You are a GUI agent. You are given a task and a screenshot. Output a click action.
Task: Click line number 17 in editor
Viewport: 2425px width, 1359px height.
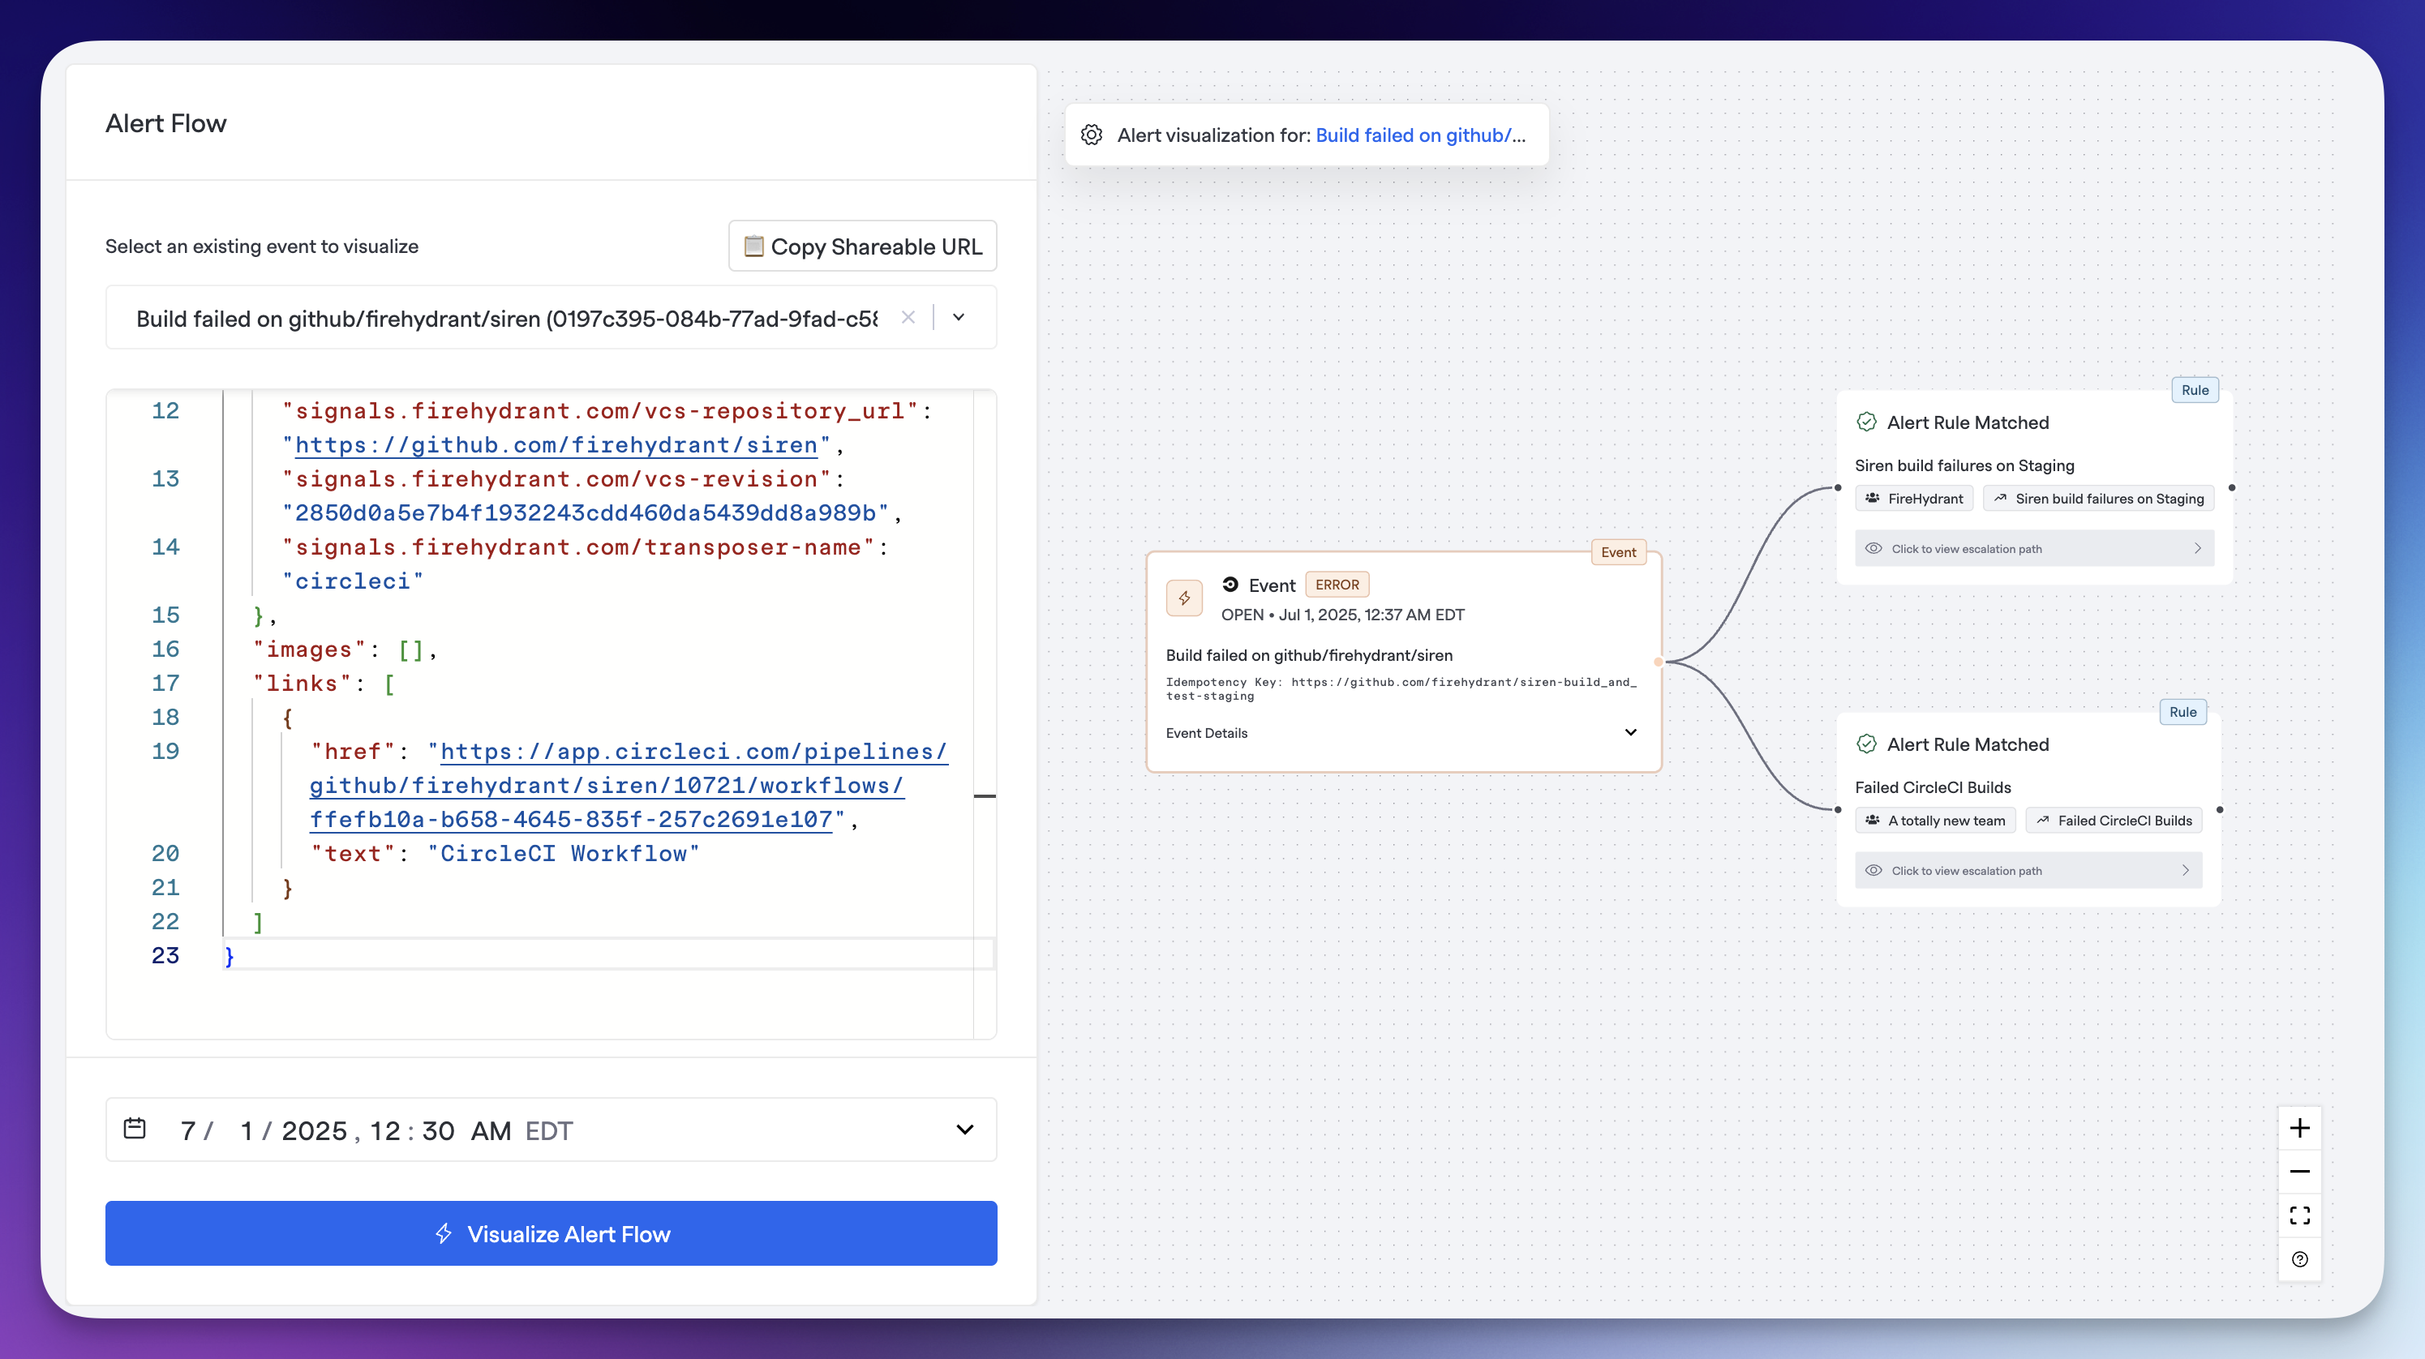pyautogui.click(x=165, y=682)
